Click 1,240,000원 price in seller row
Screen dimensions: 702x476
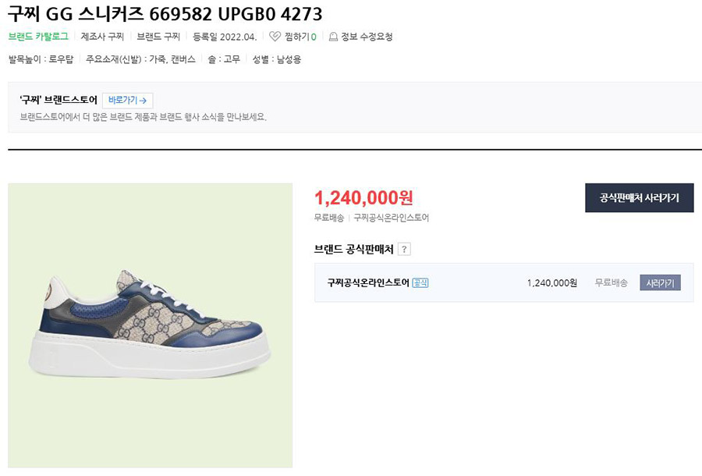(551, 283)
